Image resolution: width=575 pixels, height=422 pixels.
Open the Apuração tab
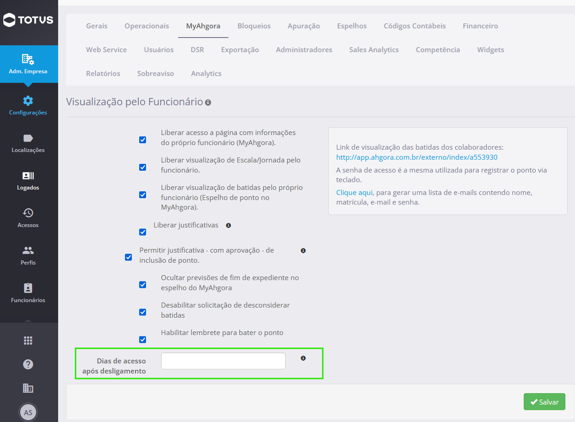(x=304, y=26)
